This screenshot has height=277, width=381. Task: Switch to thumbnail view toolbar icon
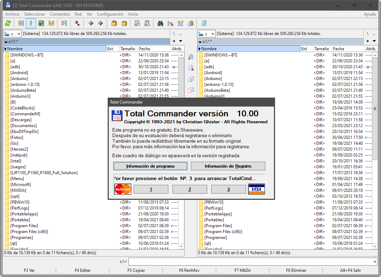pos(41,23)
